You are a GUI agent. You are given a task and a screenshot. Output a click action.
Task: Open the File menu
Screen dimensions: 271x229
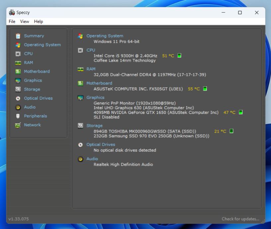(12, 22)
